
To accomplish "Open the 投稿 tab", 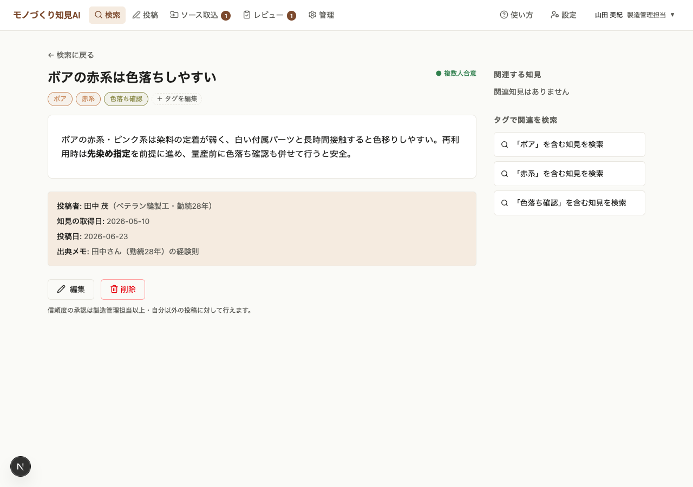I will pos(145,15).
